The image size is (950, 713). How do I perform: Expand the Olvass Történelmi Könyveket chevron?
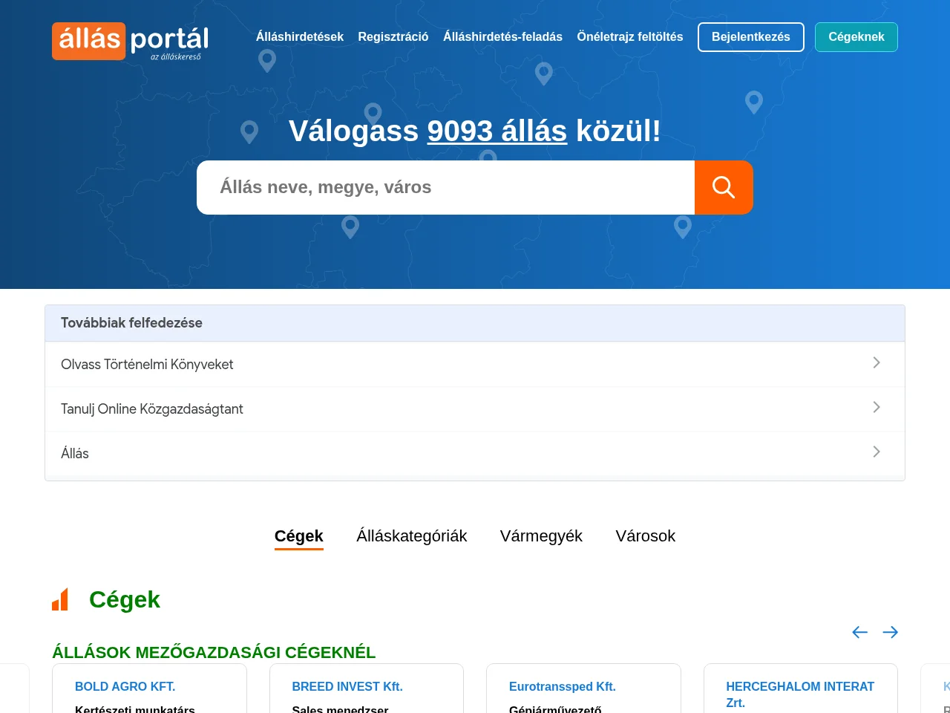pos(877,362)
